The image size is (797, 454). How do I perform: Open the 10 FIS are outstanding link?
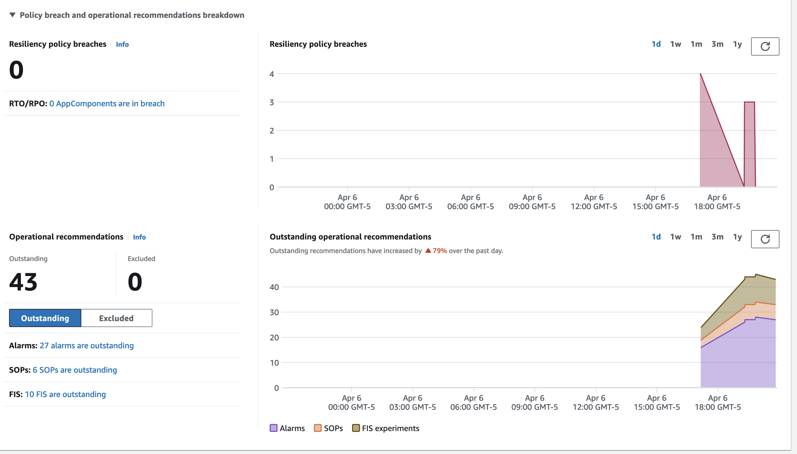point(65,394)
